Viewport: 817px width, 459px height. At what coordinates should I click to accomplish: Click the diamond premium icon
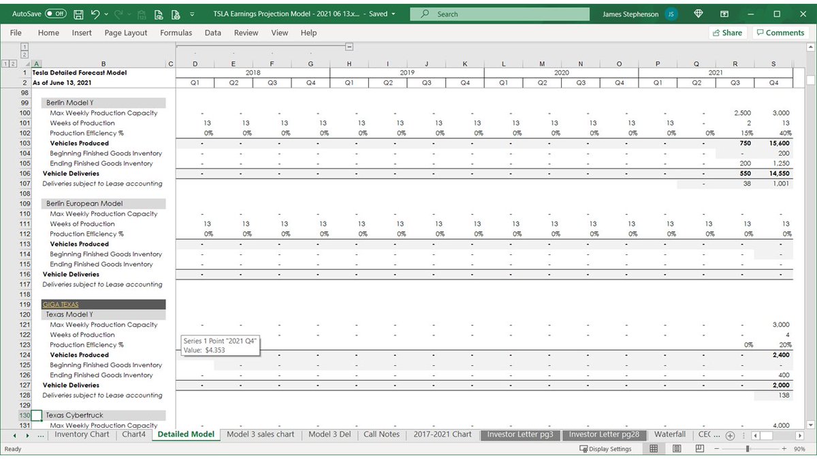[699, 14]
